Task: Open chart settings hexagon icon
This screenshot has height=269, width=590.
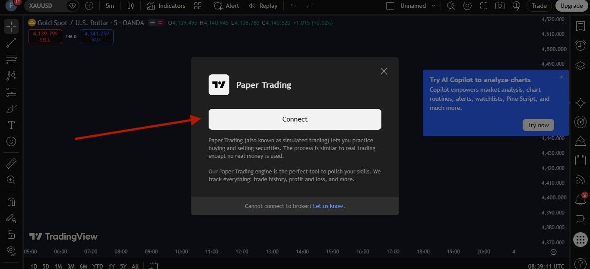Action: point(467,6)
